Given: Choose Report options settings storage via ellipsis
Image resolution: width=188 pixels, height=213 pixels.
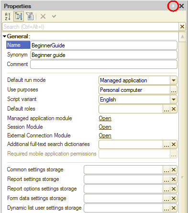Looking at the screenshot, I should pos(166,189).
